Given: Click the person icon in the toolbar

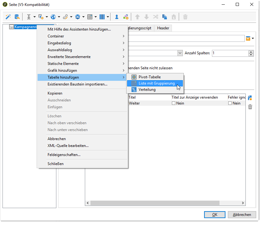Looking at the screenshot, I should click(116, 17).
